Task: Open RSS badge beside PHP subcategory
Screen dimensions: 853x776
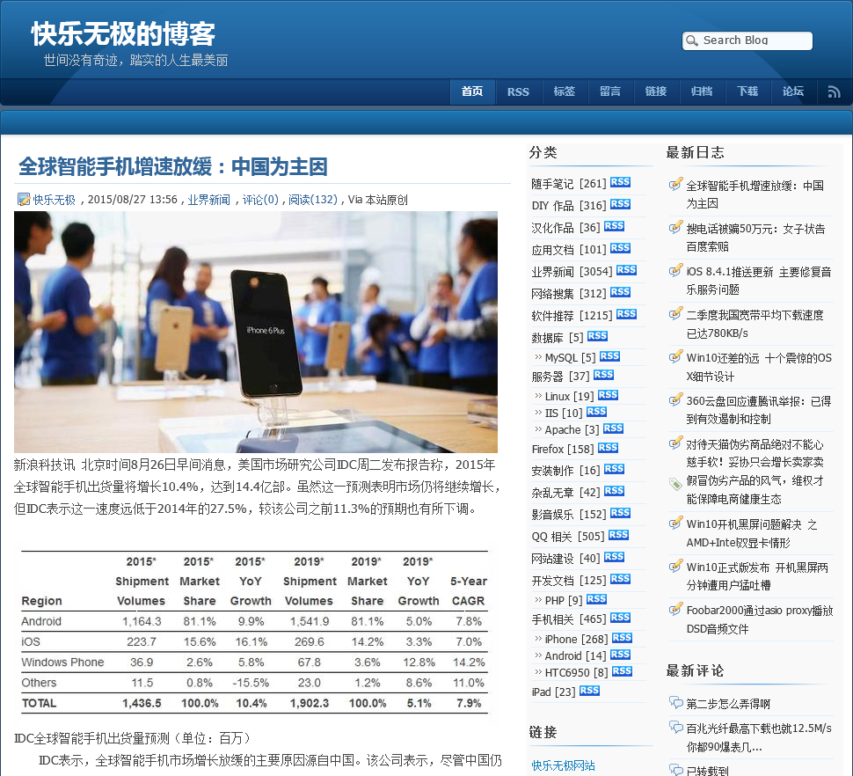Action: [x=596, y=599]
